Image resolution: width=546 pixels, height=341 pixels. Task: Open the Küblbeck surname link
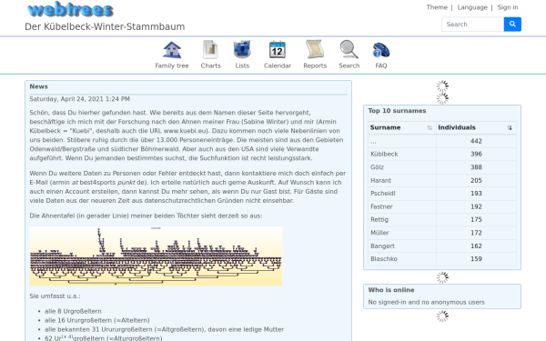coord(384,154)
